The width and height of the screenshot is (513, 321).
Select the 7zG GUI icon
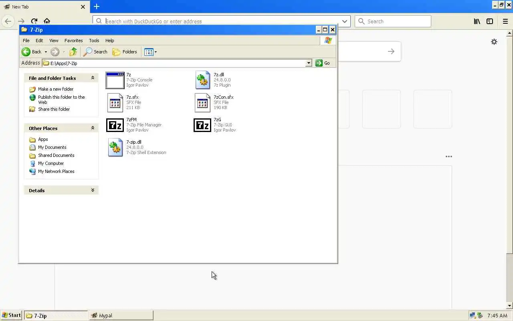pos(202,125)
